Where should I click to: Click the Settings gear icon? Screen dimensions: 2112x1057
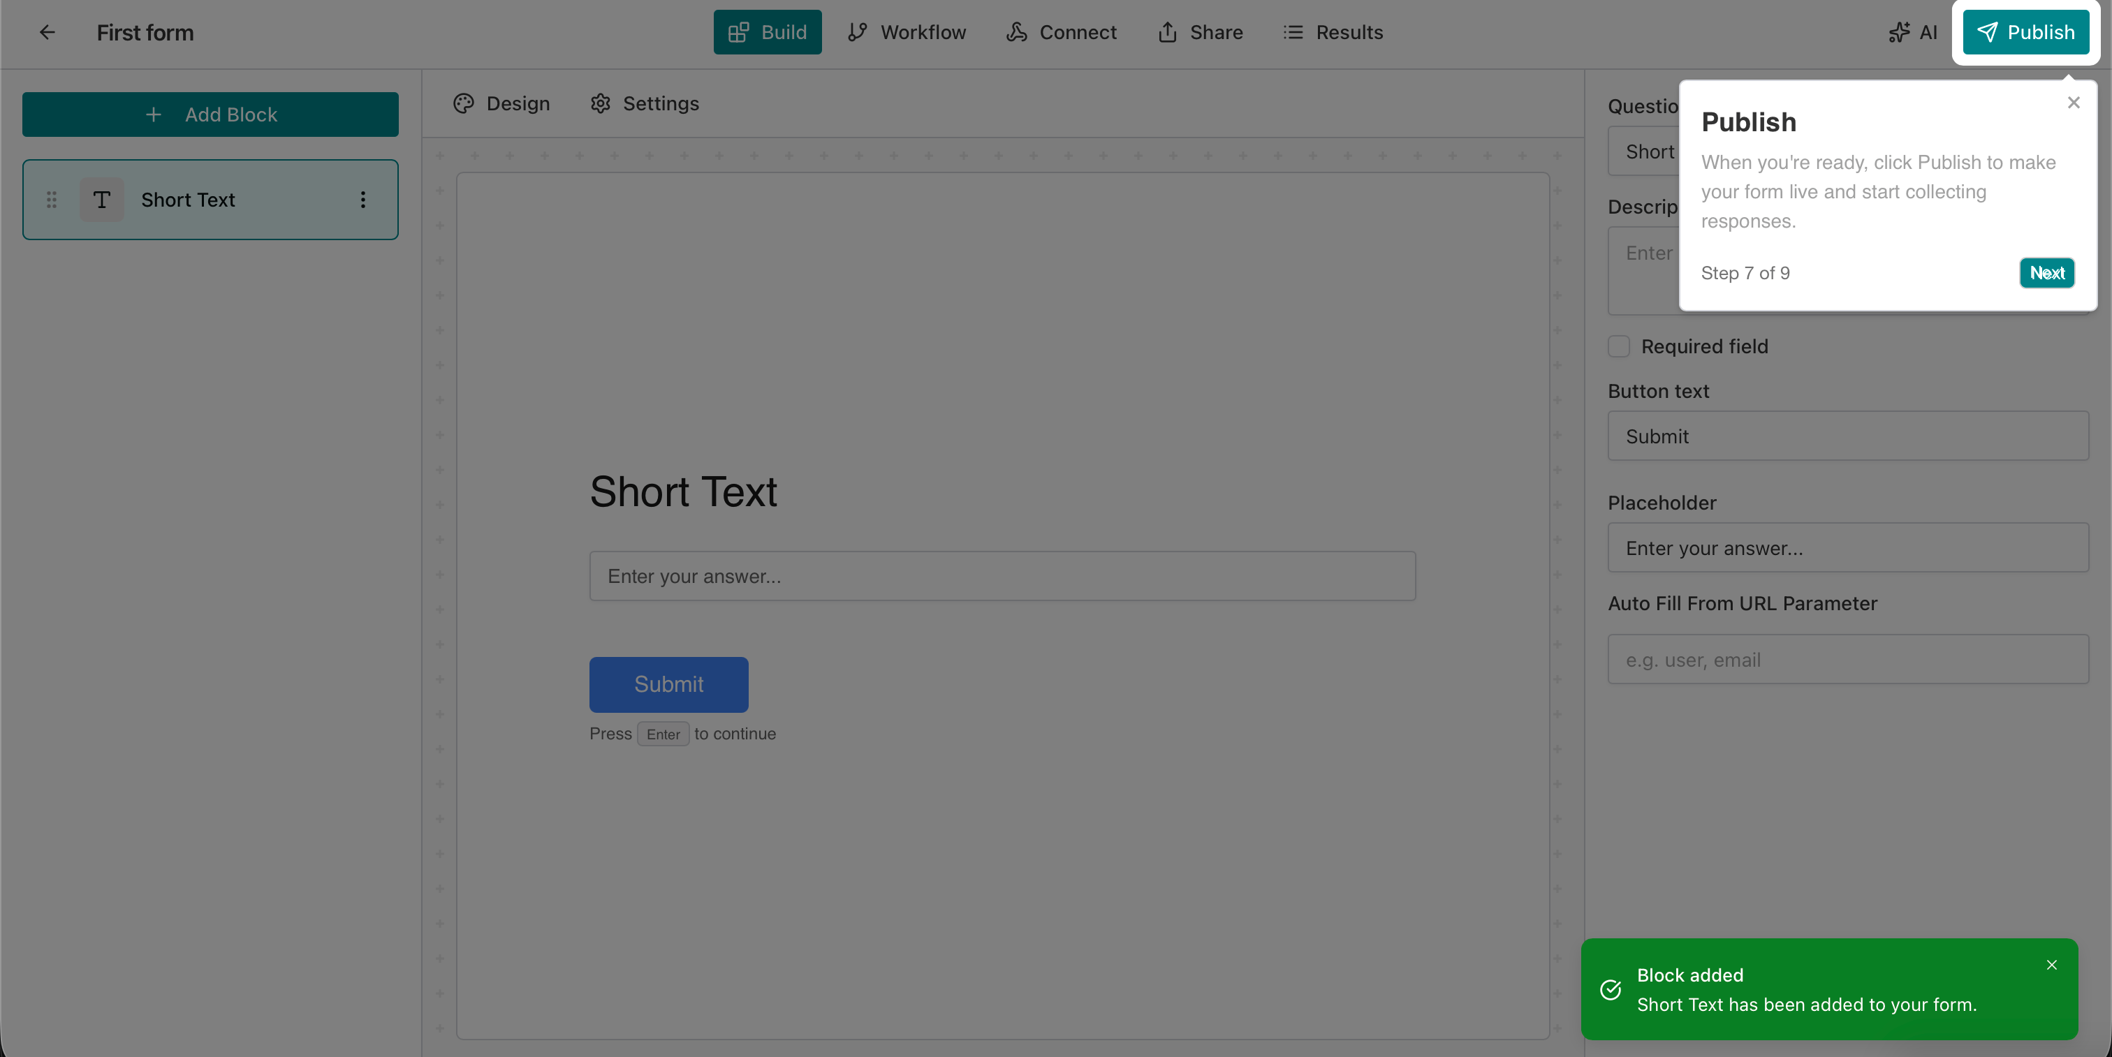(601, 103)
